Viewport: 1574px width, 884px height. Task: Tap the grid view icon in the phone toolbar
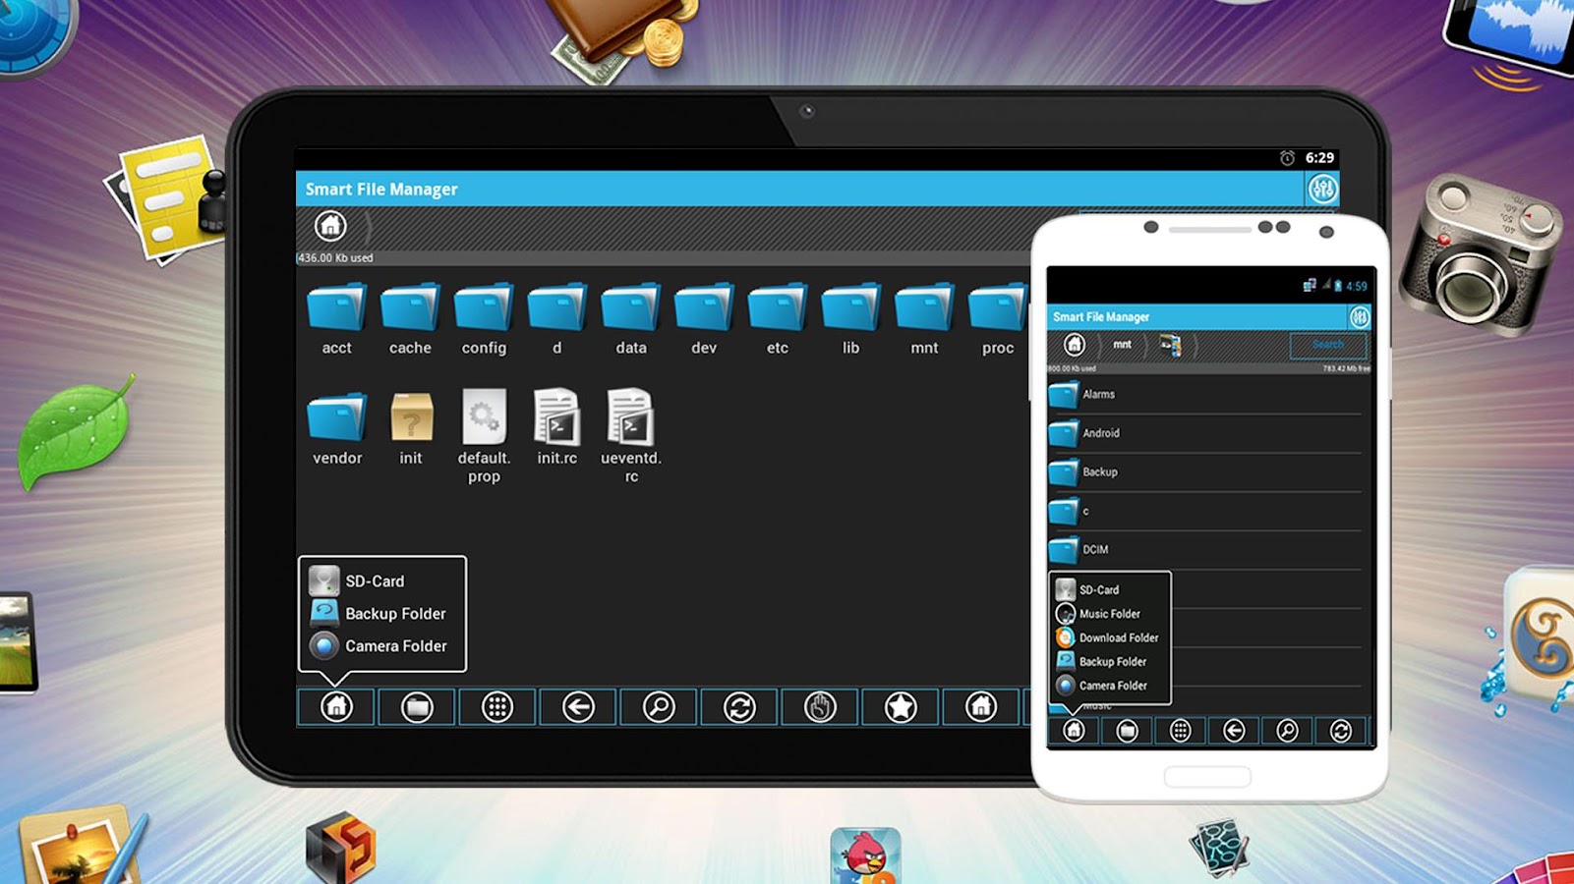pyautogui.click(x=1181, y=731)
